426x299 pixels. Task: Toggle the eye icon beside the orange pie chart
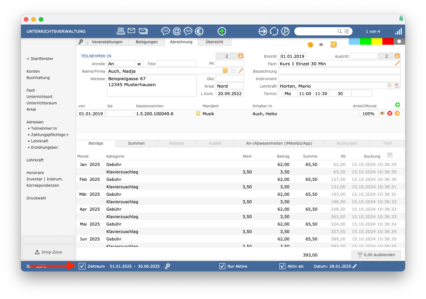coord(321,44)
